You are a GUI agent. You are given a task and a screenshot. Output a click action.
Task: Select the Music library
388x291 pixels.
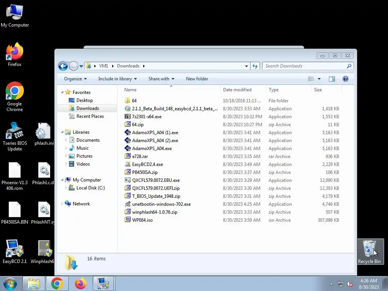82,148
